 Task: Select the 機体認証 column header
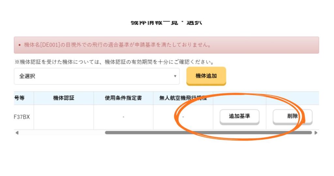[64, 98]
